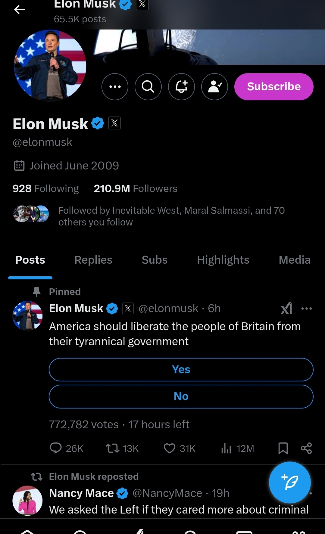325x534 pixels.
Task: Tap the back arrow
Action: tap(20, 10)
